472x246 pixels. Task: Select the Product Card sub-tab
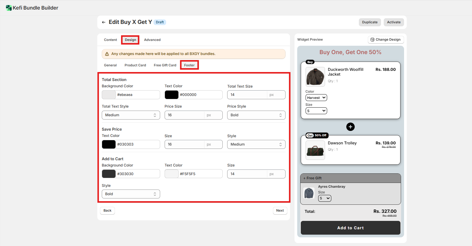coord(135,65)
